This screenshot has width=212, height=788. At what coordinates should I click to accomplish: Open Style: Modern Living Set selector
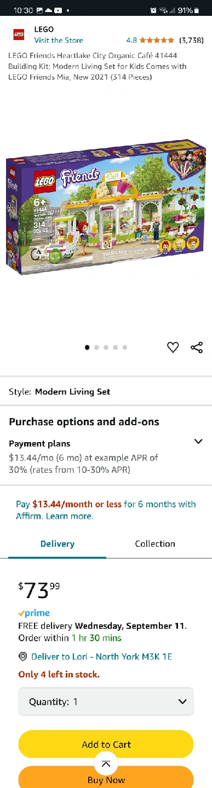(x=106, y=392)
